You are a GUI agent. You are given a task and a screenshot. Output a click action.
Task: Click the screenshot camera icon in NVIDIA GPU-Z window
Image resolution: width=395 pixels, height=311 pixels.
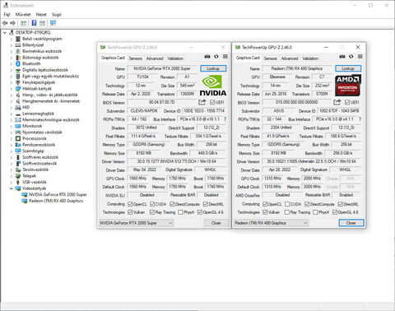(x=207, y=57)
